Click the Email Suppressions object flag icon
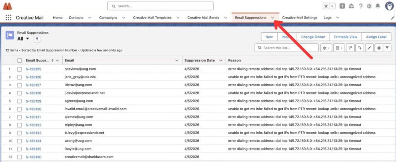The height and width of the screenshot is (162, 396). 10,35
